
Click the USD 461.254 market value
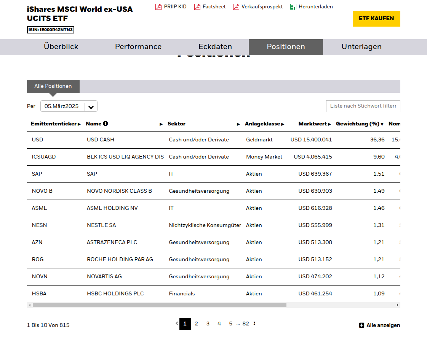tap(315, 294)
